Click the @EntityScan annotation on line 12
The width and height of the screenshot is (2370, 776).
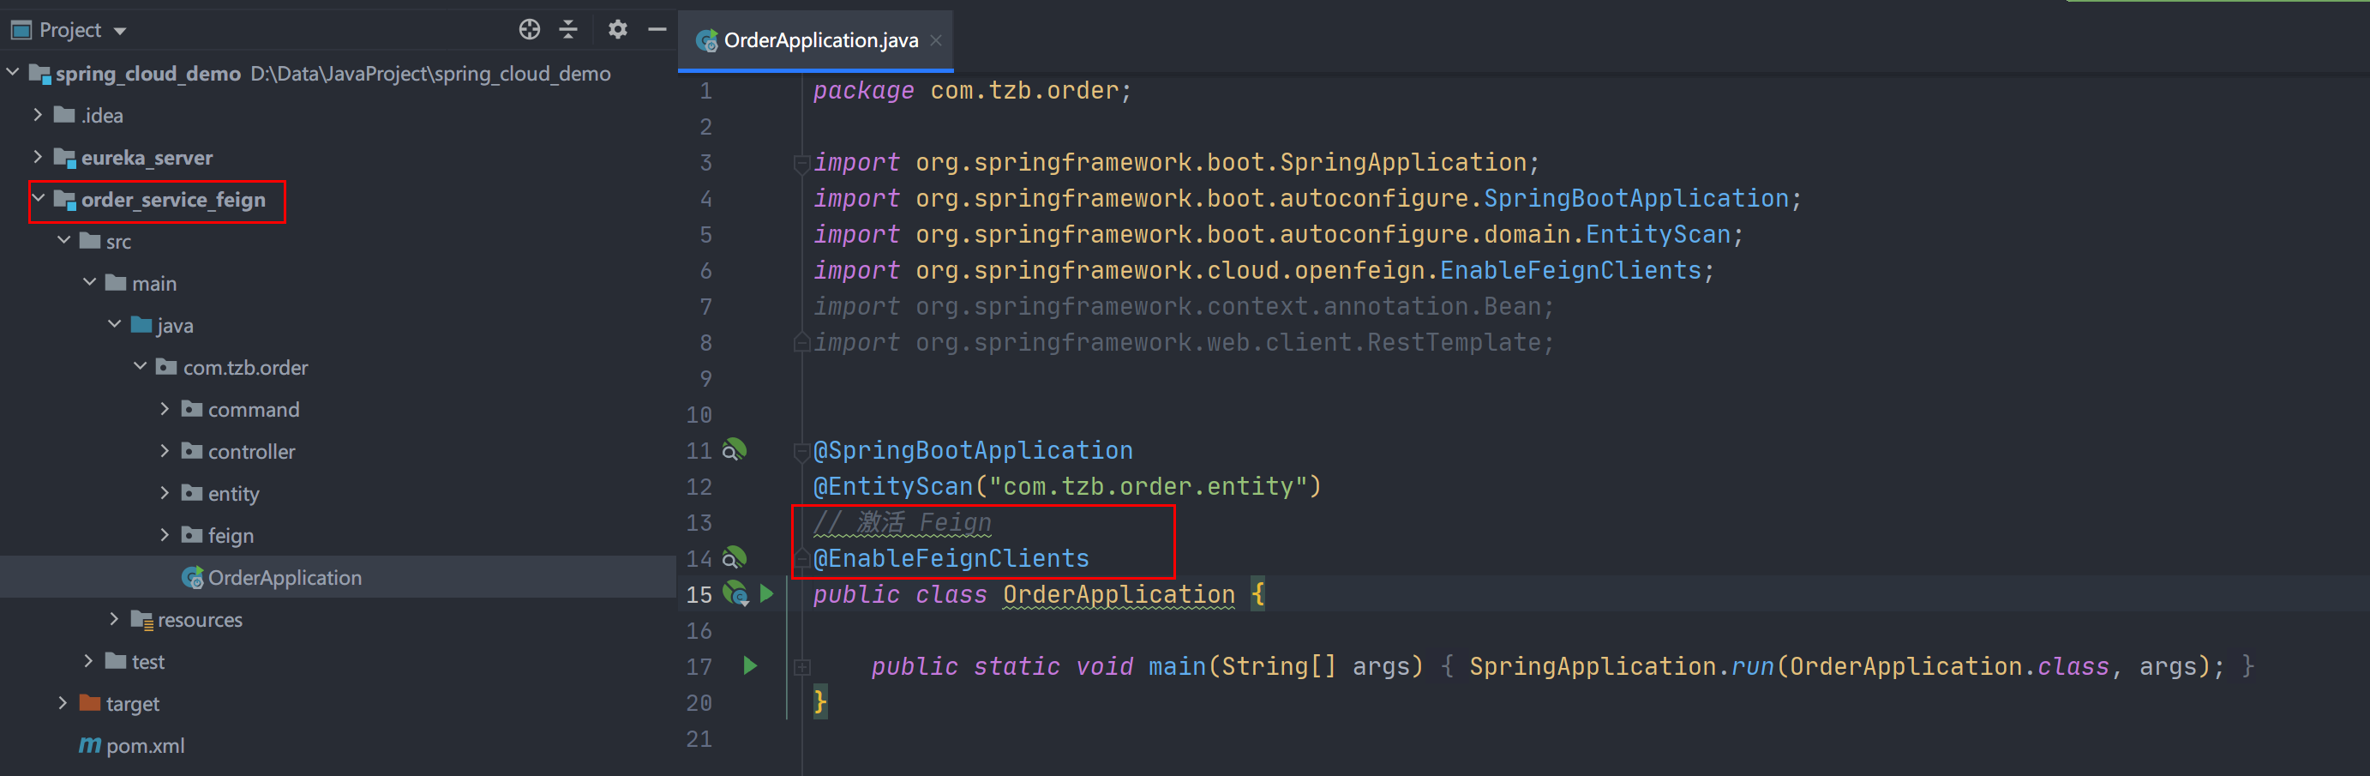(x=893, y=486)
